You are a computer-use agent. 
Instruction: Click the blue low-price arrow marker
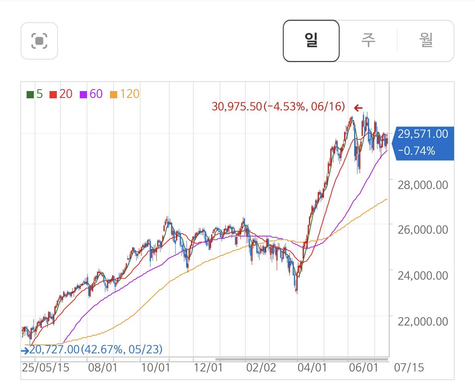(x=25, y=351)
